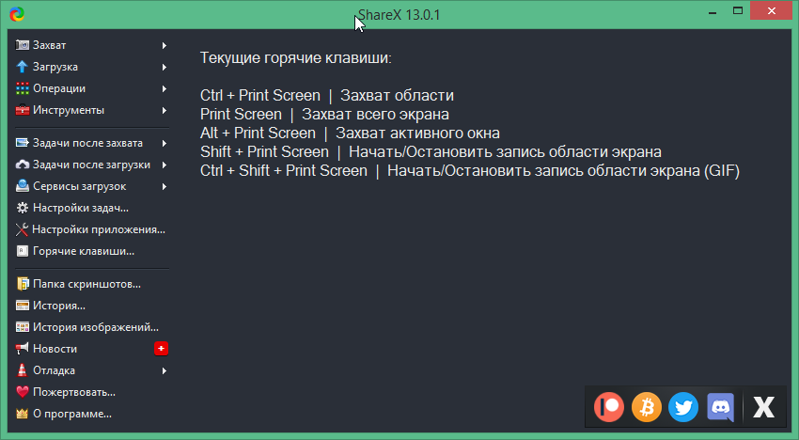This screenshot has width=799, height=440.
Task: Open the Bitcoin donation icon
Action: point(647,406)
